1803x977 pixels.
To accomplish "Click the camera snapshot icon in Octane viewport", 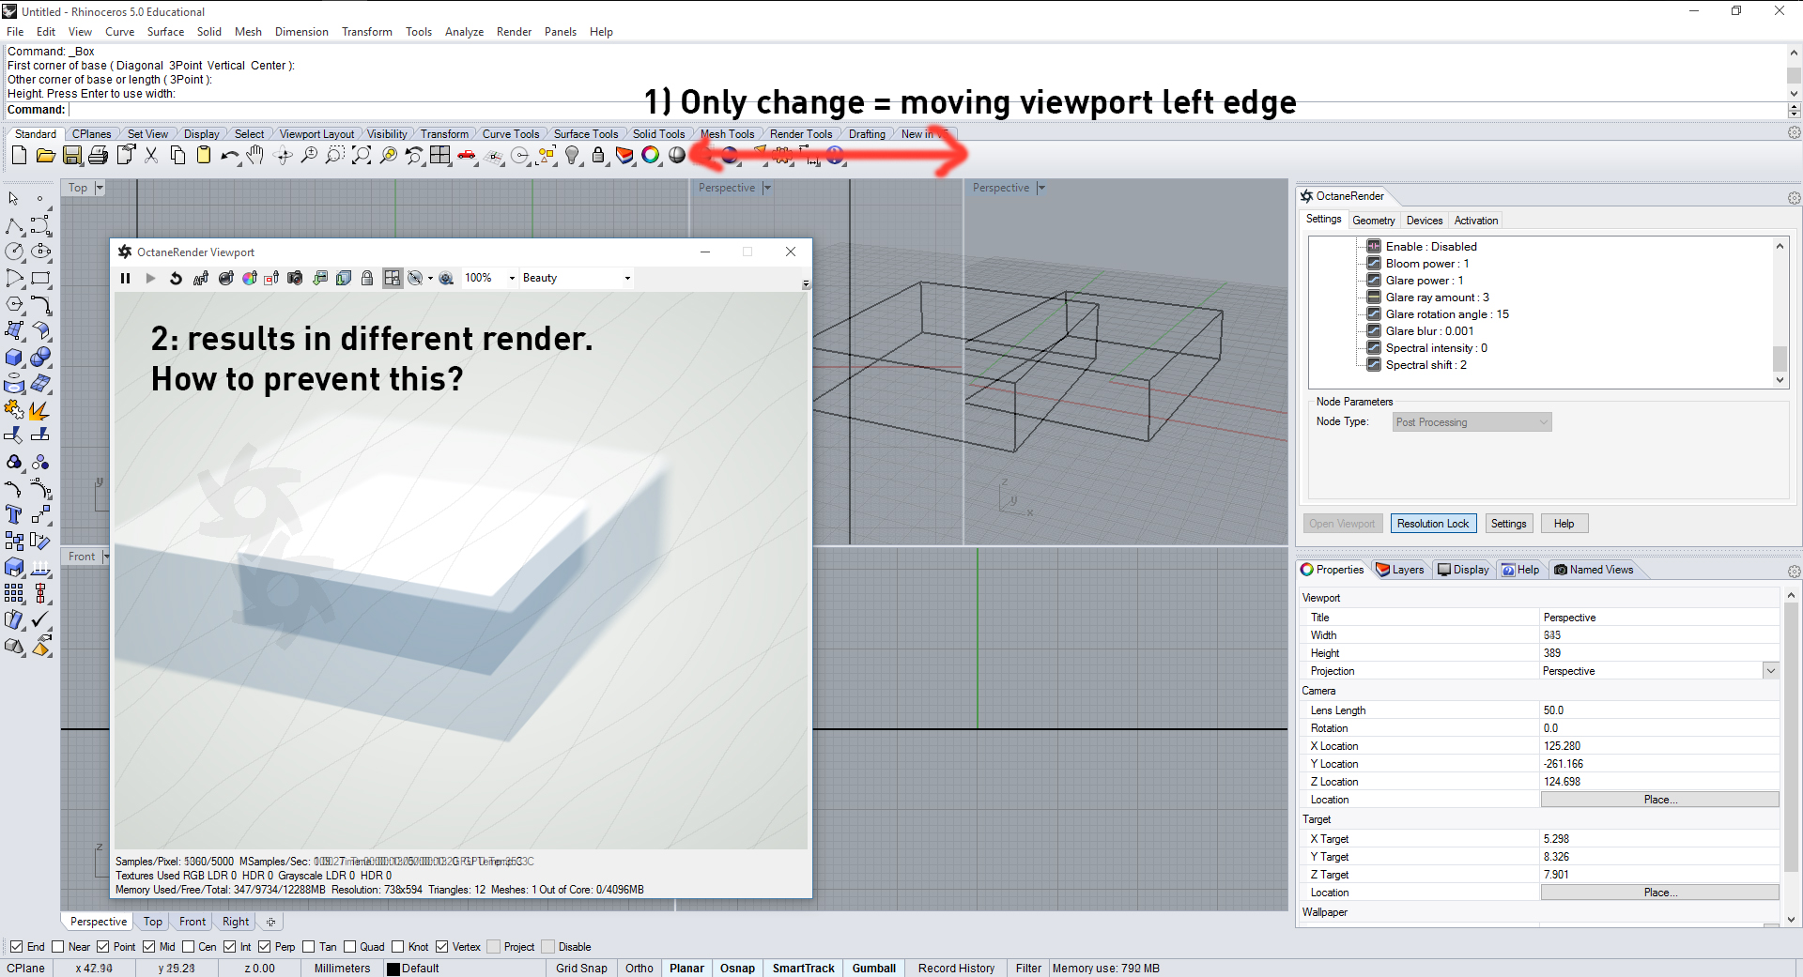I will coord(295,278).
